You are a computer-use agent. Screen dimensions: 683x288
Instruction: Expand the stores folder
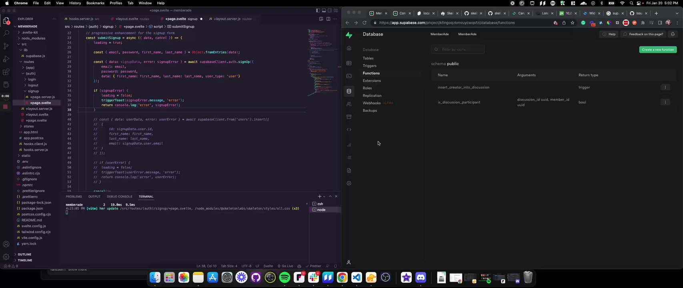[28, 126]
